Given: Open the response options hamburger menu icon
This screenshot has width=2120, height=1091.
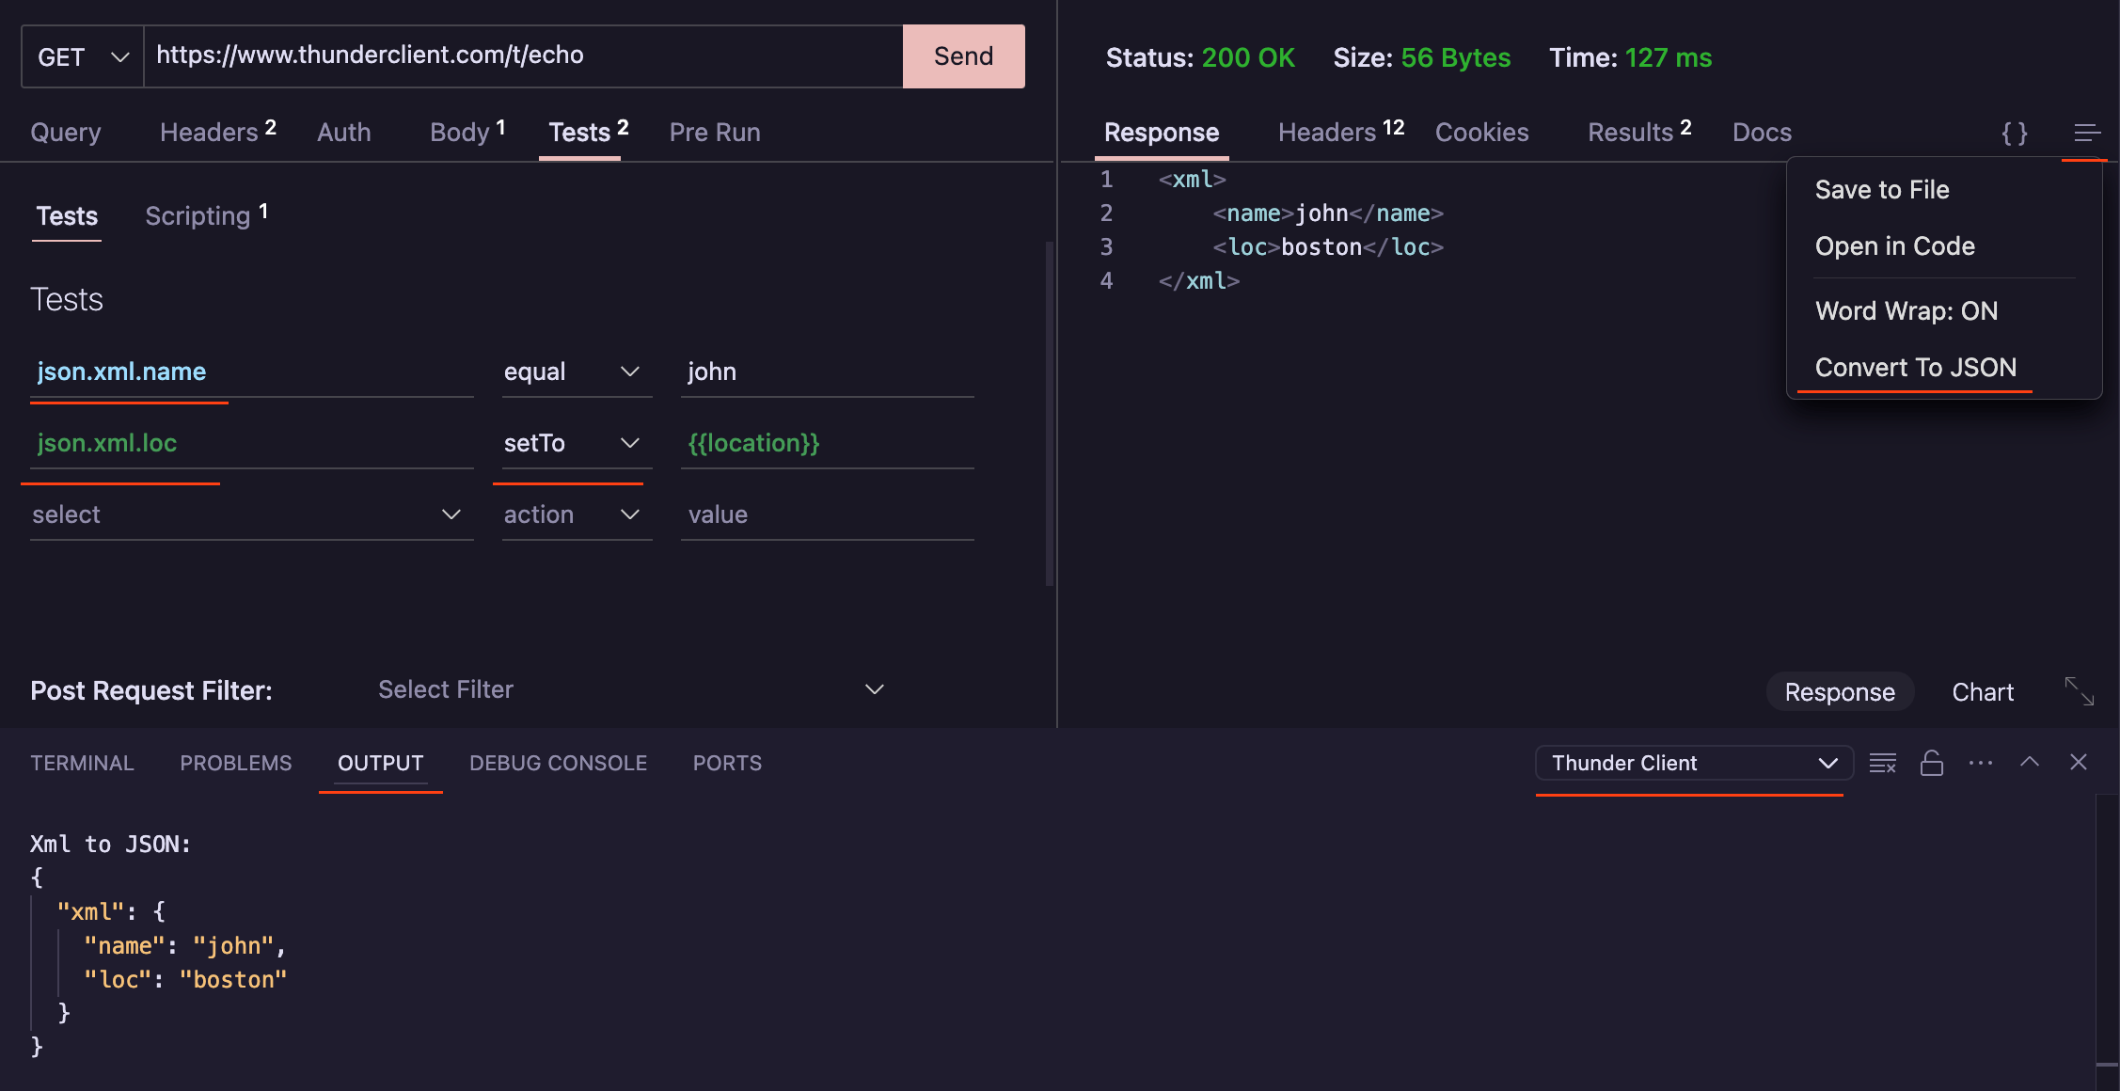Looking at the screenshot, I should coord(2086,133).
